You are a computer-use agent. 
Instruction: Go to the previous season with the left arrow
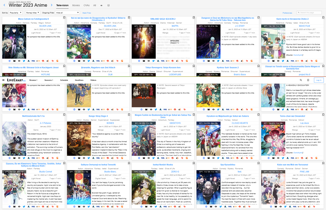tap(4, 5)
